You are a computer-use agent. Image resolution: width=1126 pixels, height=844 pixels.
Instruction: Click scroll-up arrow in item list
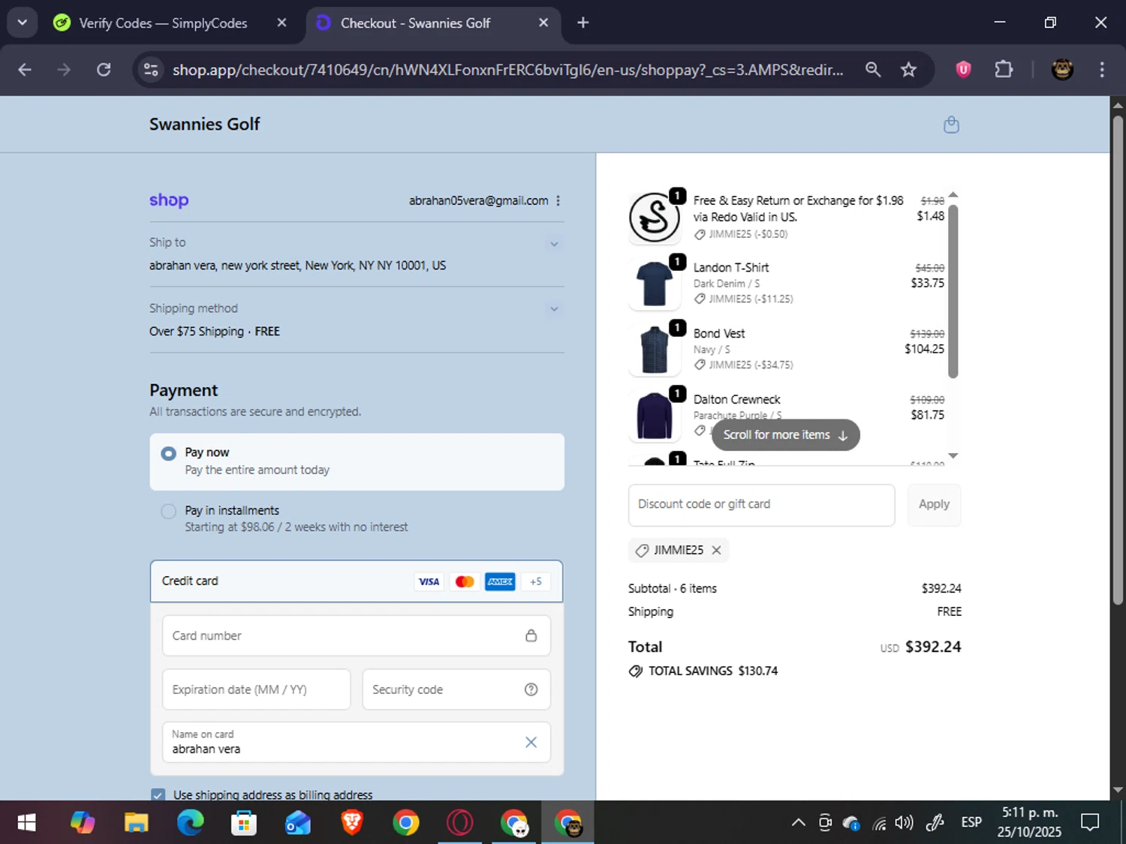(x=953, y=195)
